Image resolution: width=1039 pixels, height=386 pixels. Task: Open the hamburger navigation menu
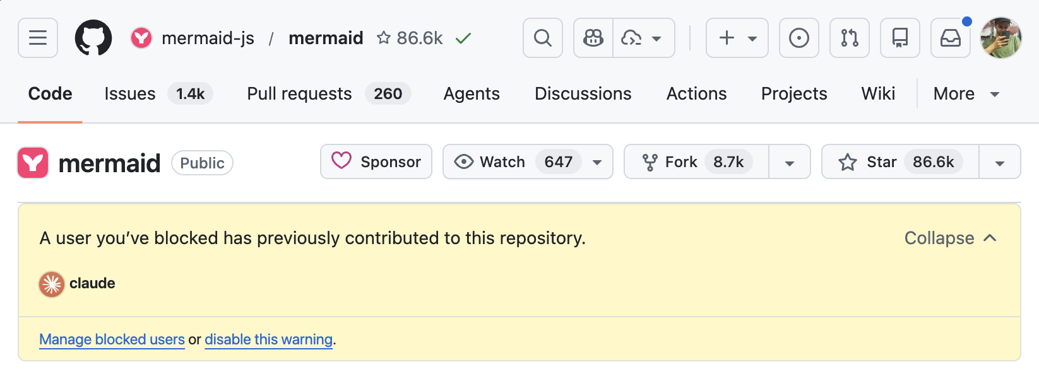coord(38,38)
